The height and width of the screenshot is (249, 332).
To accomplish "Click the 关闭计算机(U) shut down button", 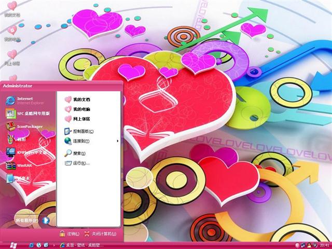I will coord(100,234).
